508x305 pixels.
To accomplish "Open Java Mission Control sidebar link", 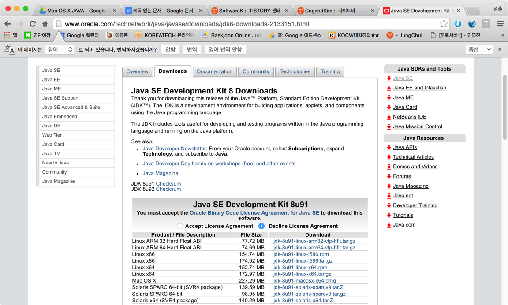I will click(417, 126).
